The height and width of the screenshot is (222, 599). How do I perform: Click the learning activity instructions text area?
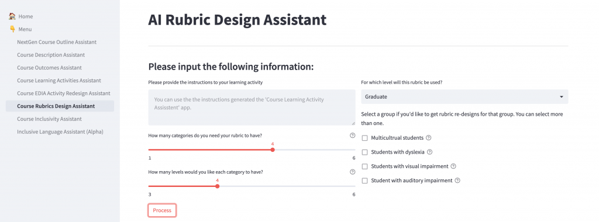(252, 107)
